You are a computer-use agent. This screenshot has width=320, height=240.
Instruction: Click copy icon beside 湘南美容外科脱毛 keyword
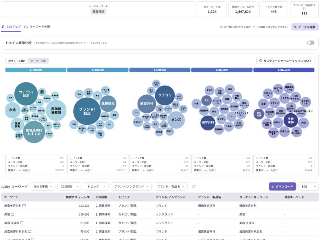[30, 232]
